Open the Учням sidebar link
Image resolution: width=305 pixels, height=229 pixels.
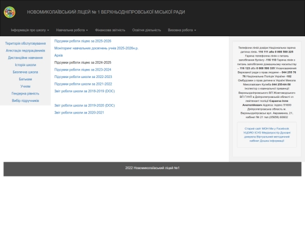25,87
